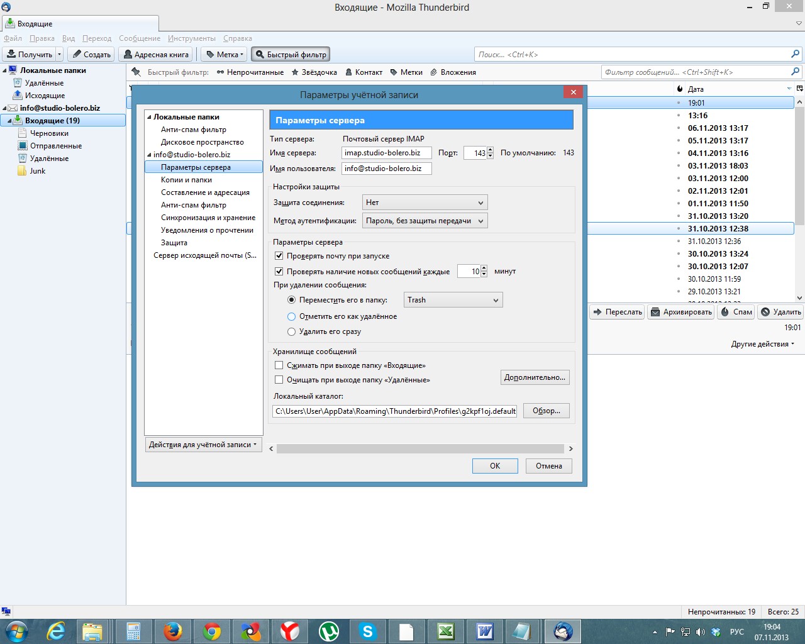The height and width of the screenshot is (644, 805).
Task: Enable Сжимать при выходе папку Входящие
Action: [279, 365]
